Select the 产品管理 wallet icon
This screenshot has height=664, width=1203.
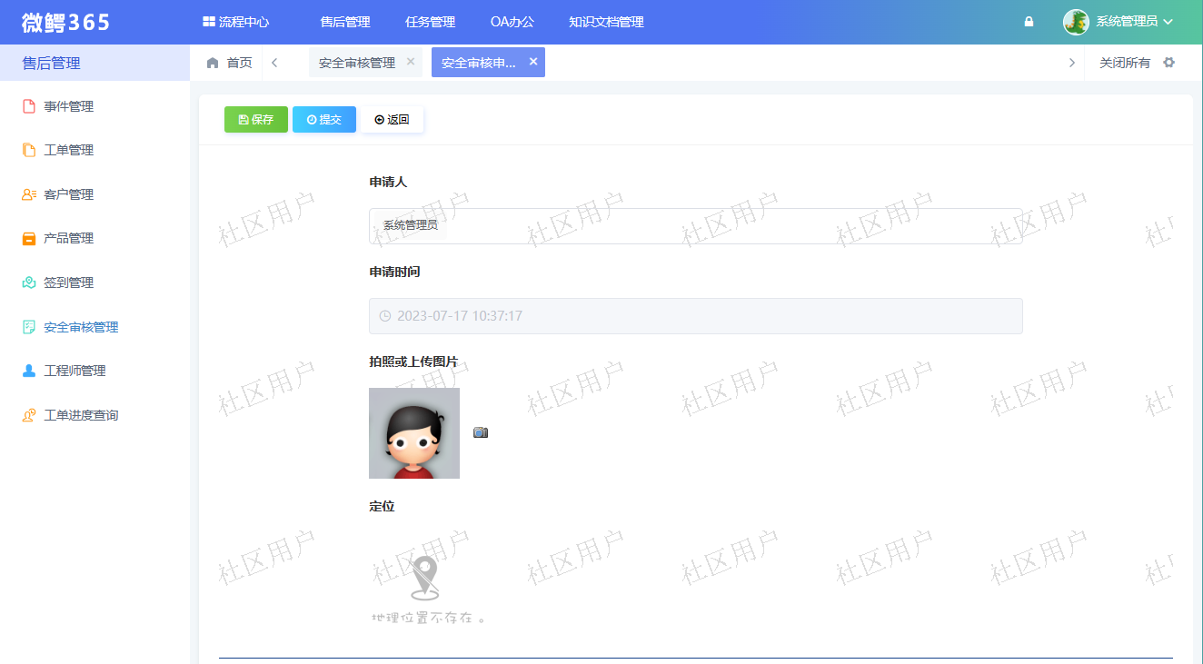click(x=28, y=237)
